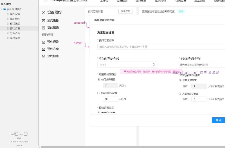The image size is (225, 148).
Task: Open the 单次预约最短时间 dropdown showing 1小时
Action: click(x=127, y=65)
